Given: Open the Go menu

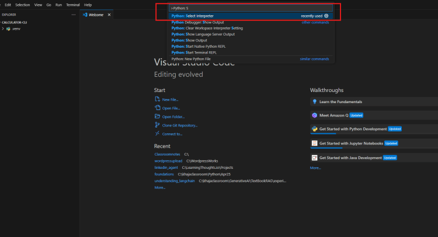Looking at the screenshot, I should click(48, 5).
